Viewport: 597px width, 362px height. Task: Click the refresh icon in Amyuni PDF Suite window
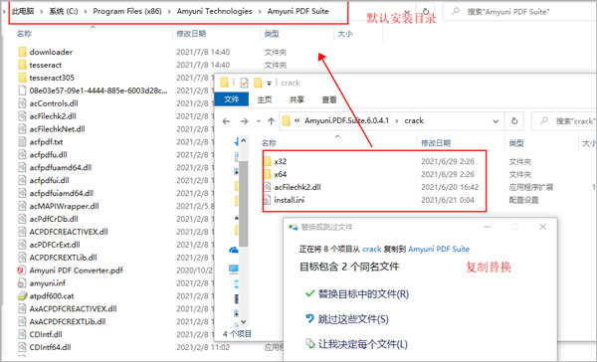(426, 11)
